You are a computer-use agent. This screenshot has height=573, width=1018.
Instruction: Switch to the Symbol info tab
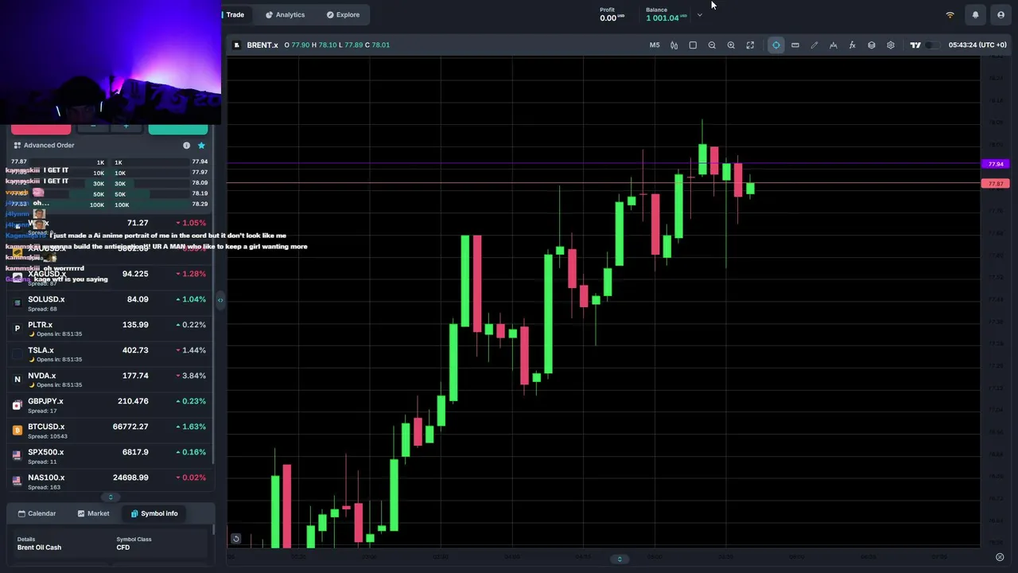tap(154, 513)
